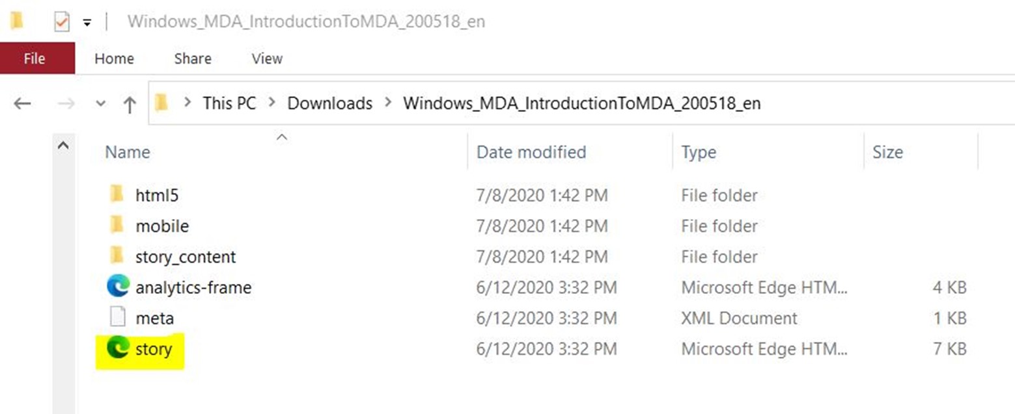Sort by Date modified column header
The width and height of the screenshot is (1015, 414).
point(531,152)
